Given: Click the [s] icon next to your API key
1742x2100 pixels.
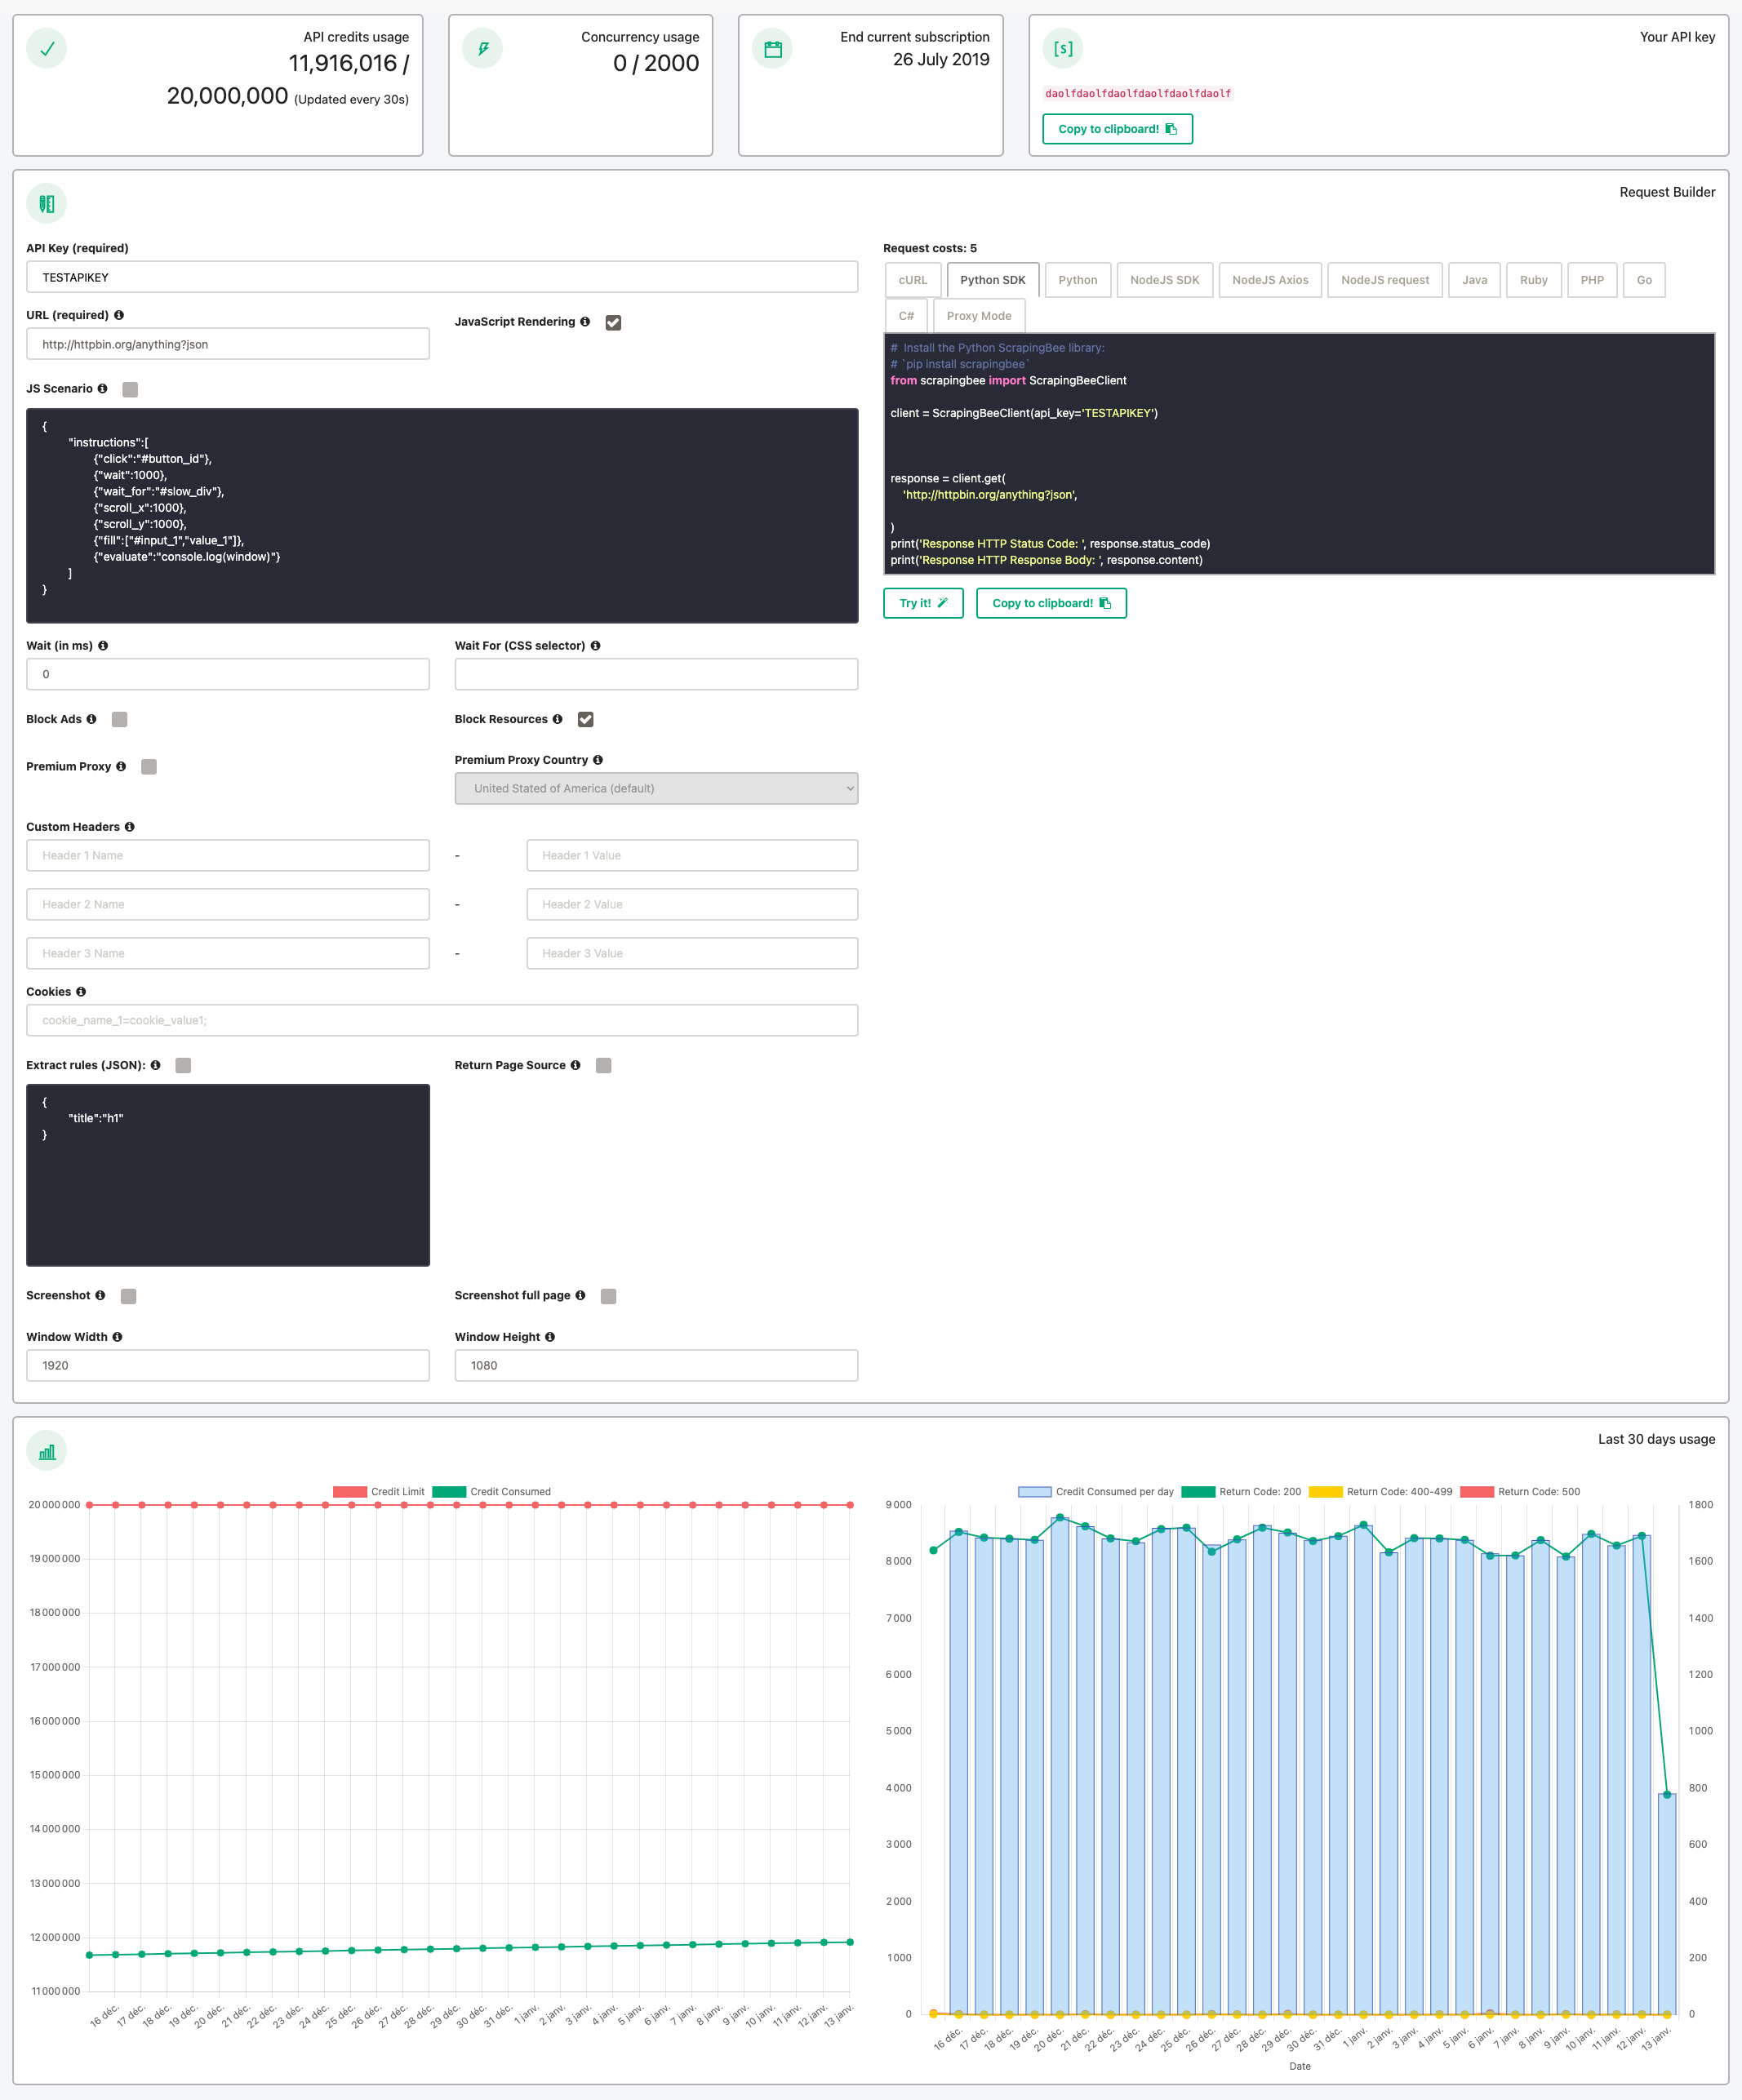Looking at the screenshot, I should [1063, 47].
